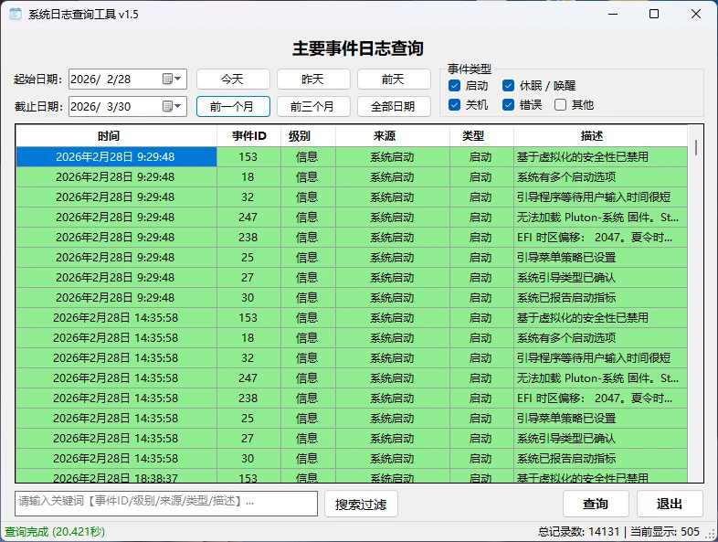Click the keyword search input field
This screenshot has height=542, width=718.
pos(166,504)
